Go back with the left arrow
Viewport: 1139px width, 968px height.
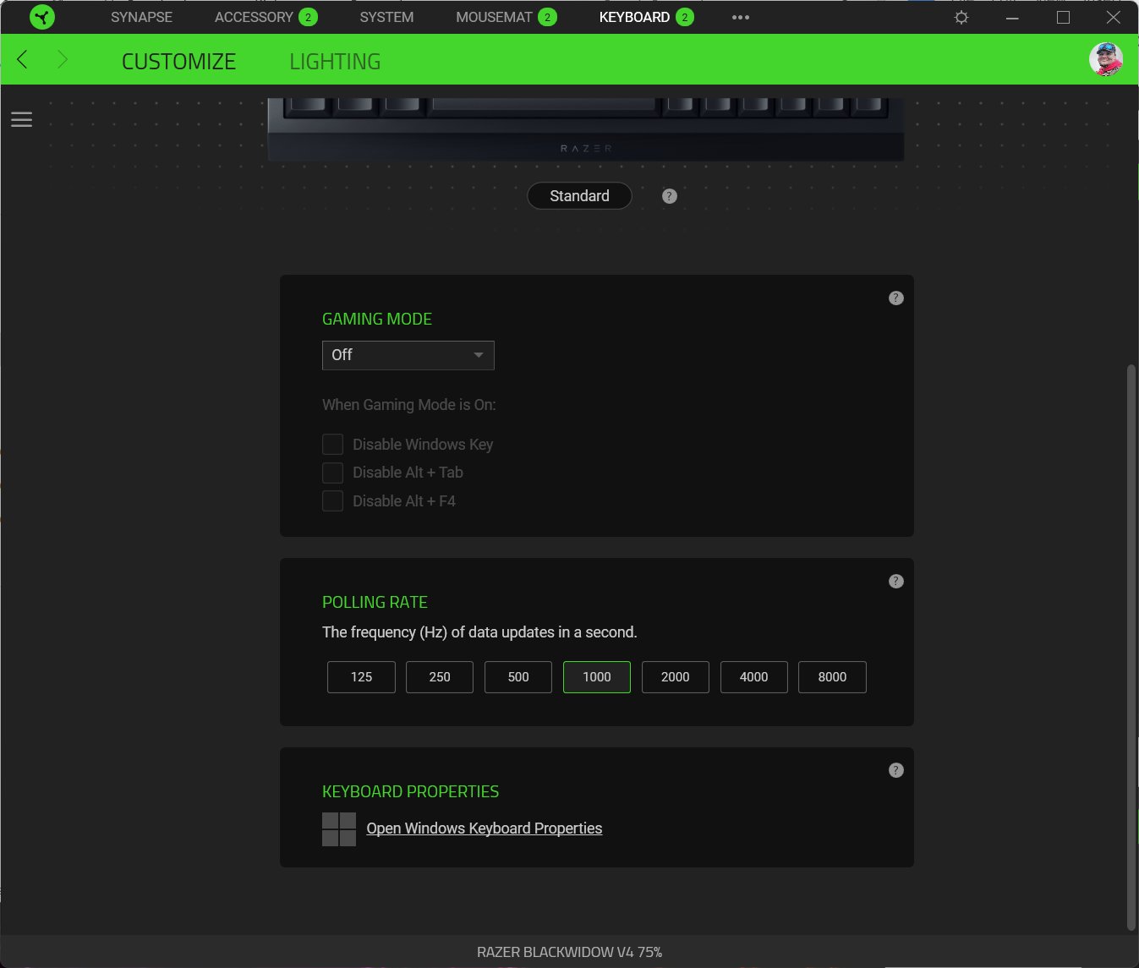(x=23, y=59)
